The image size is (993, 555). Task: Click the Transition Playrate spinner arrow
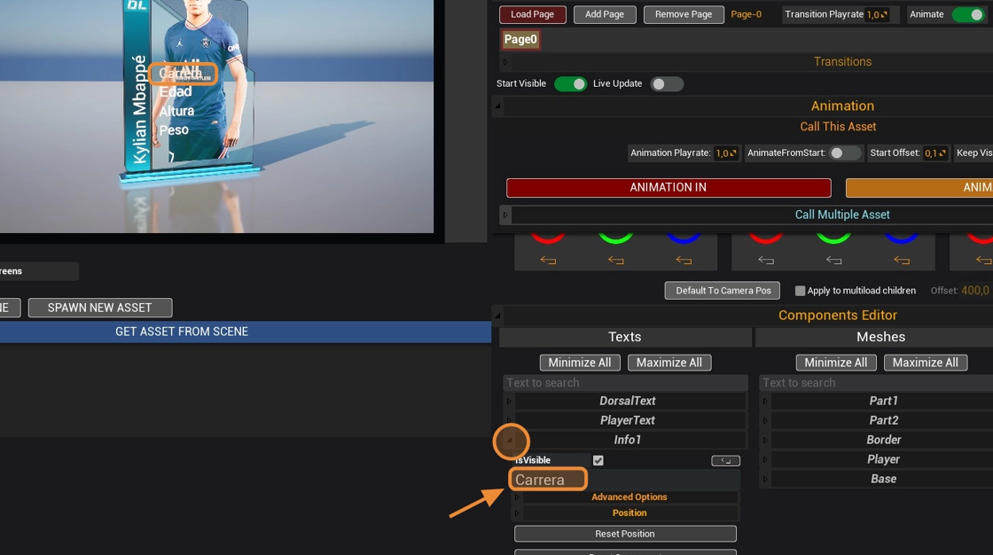click(x=884, y=14)
